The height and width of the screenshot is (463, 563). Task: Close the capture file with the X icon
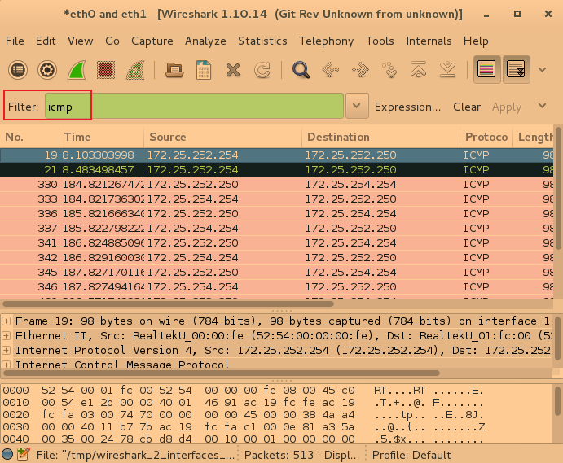[x=233, y=70]
